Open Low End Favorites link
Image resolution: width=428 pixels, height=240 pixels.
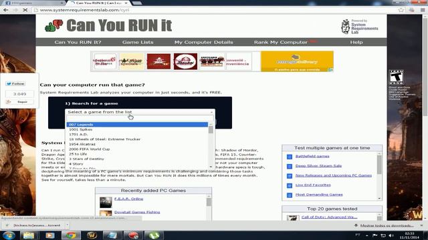point(313,185)
